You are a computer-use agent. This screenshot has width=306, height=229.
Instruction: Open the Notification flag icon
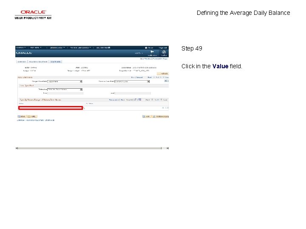point(152,52)
